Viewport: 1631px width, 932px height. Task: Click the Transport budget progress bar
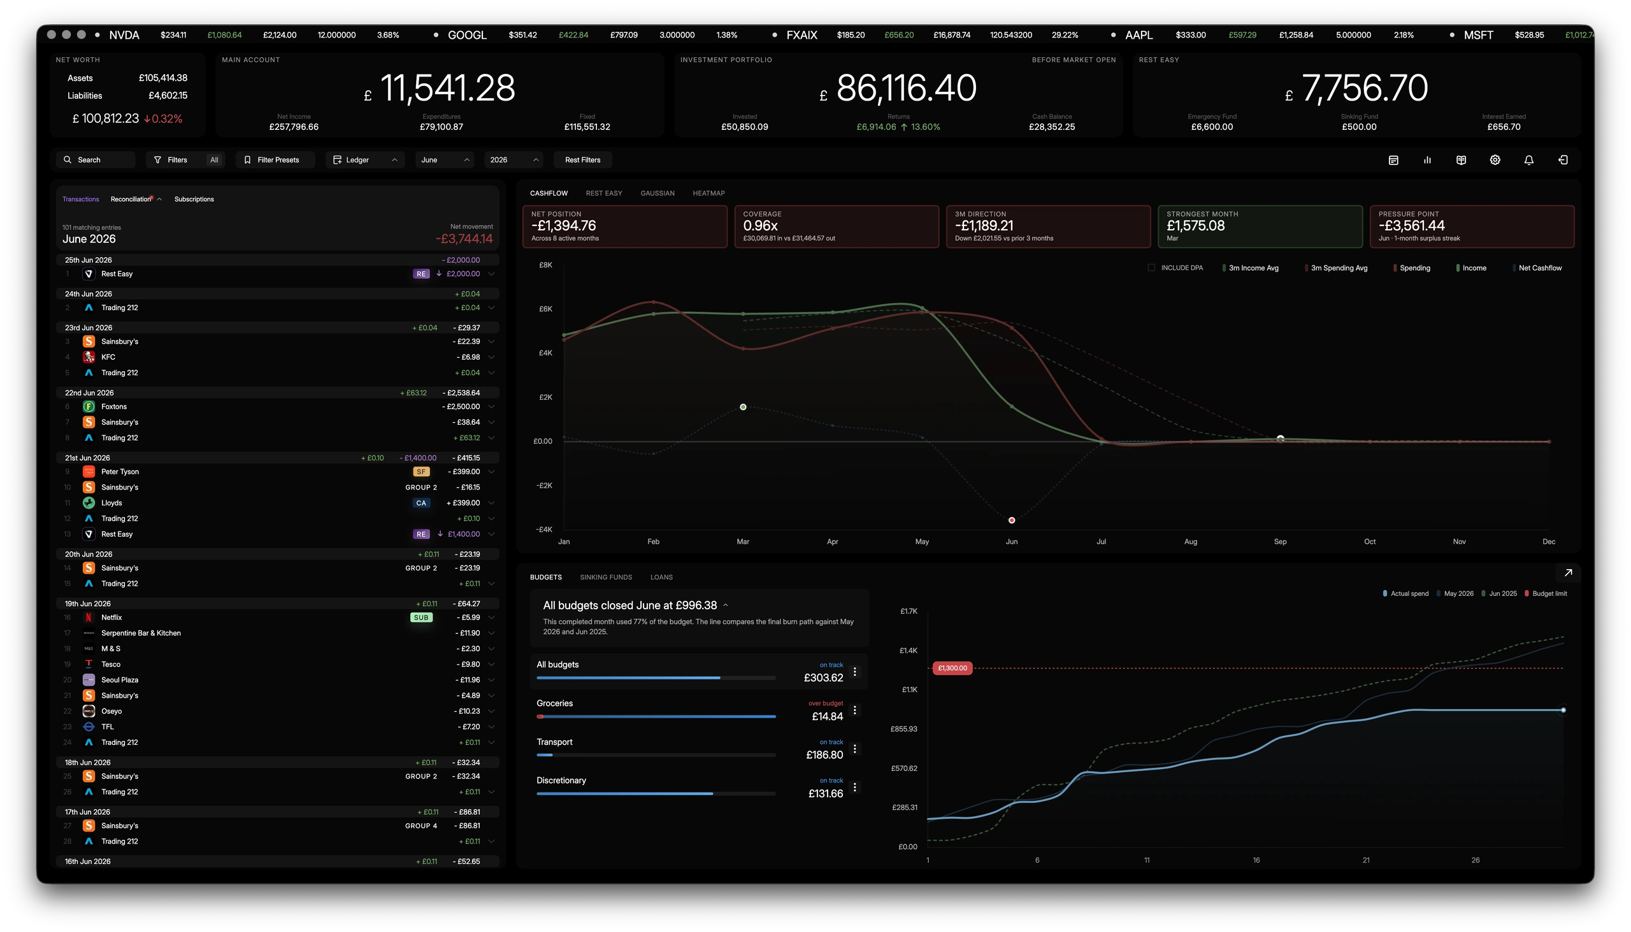pyautogui.click(x=656, y=755)
